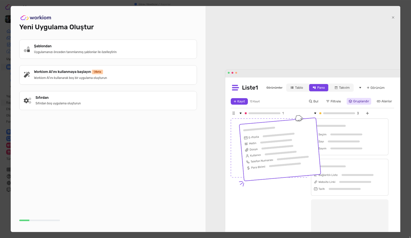Click the shapes icon in Şablondan card
Viewport: 411px width, 238px height.
(27, 49)
